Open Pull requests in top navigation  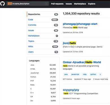57,4
